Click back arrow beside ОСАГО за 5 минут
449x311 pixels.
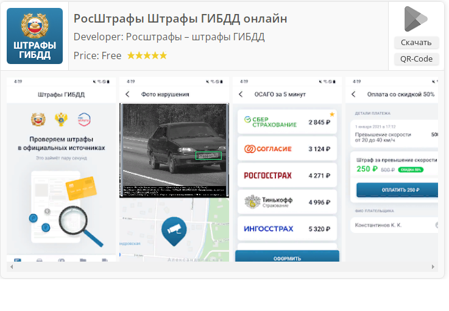click(x=241, y=94)
